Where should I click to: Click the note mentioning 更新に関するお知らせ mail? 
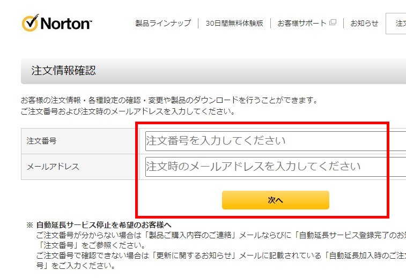coord(221,256)
